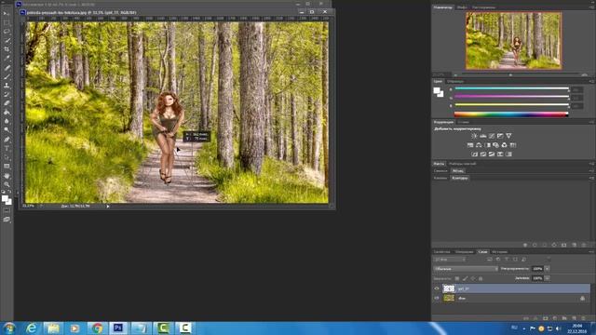Hide the top selected layer's eye
Screen dimensions: 596x335
tap(437, 288)
